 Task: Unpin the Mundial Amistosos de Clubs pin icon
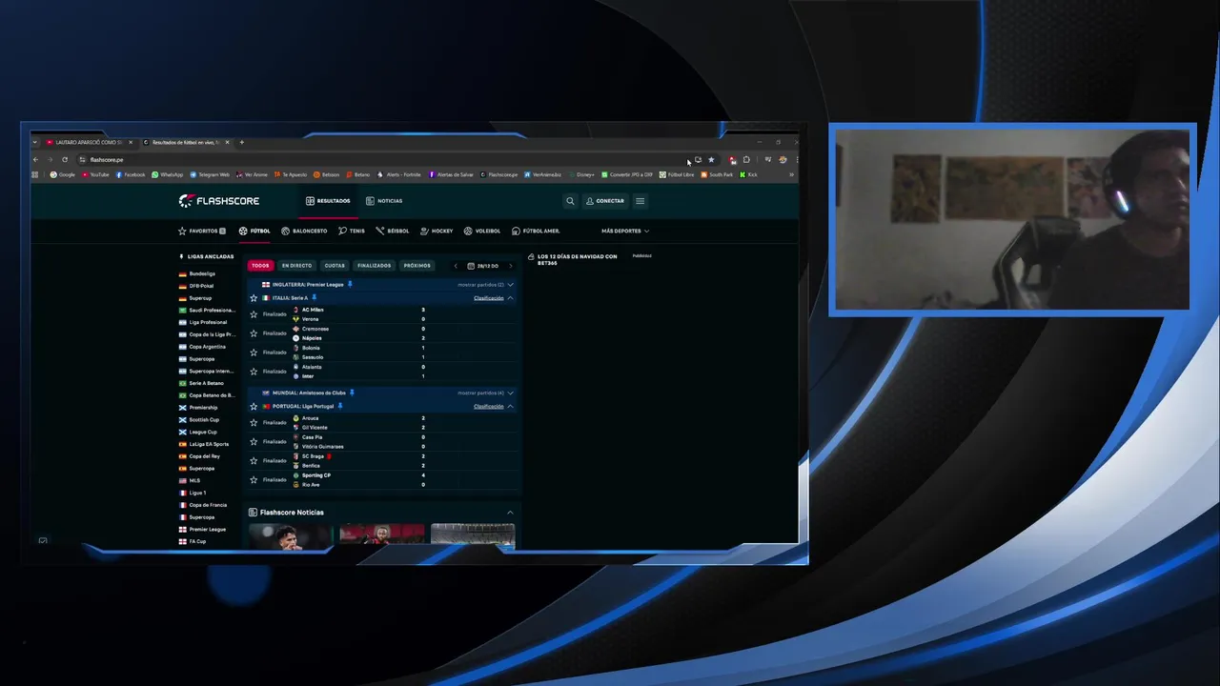coord(352,393)
